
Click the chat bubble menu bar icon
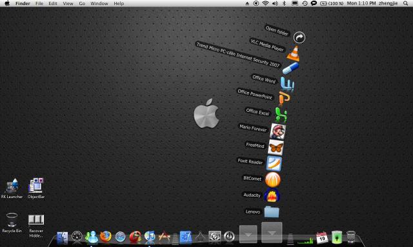click(314, 3)
